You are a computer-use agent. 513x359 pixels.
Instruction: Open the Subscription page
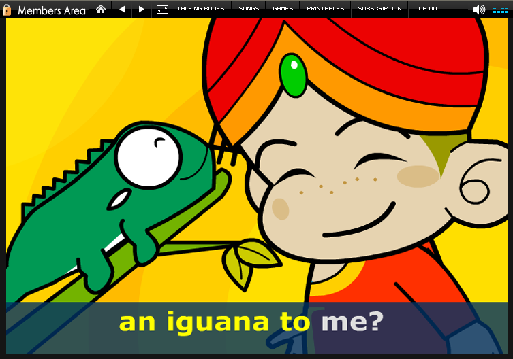(x=379, y=9)
